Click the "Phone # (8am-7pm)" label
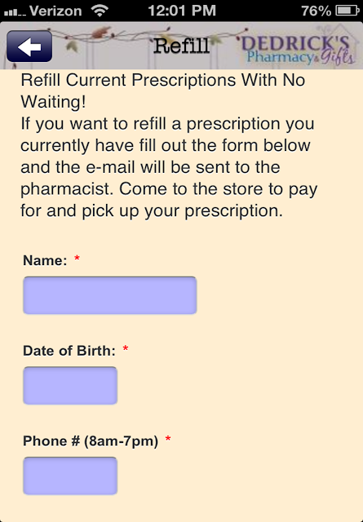This screenshot has height=522, width=363. pos(91,441)
